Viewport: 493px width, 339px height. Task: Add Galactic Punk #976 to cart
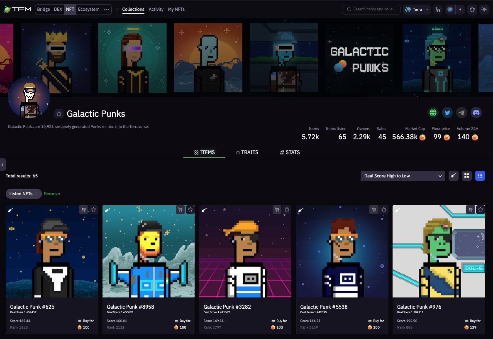[470, 210]
